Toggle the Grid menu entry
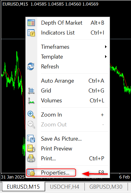Viewport: 131px width, 193px height. [x=68, y=91]
